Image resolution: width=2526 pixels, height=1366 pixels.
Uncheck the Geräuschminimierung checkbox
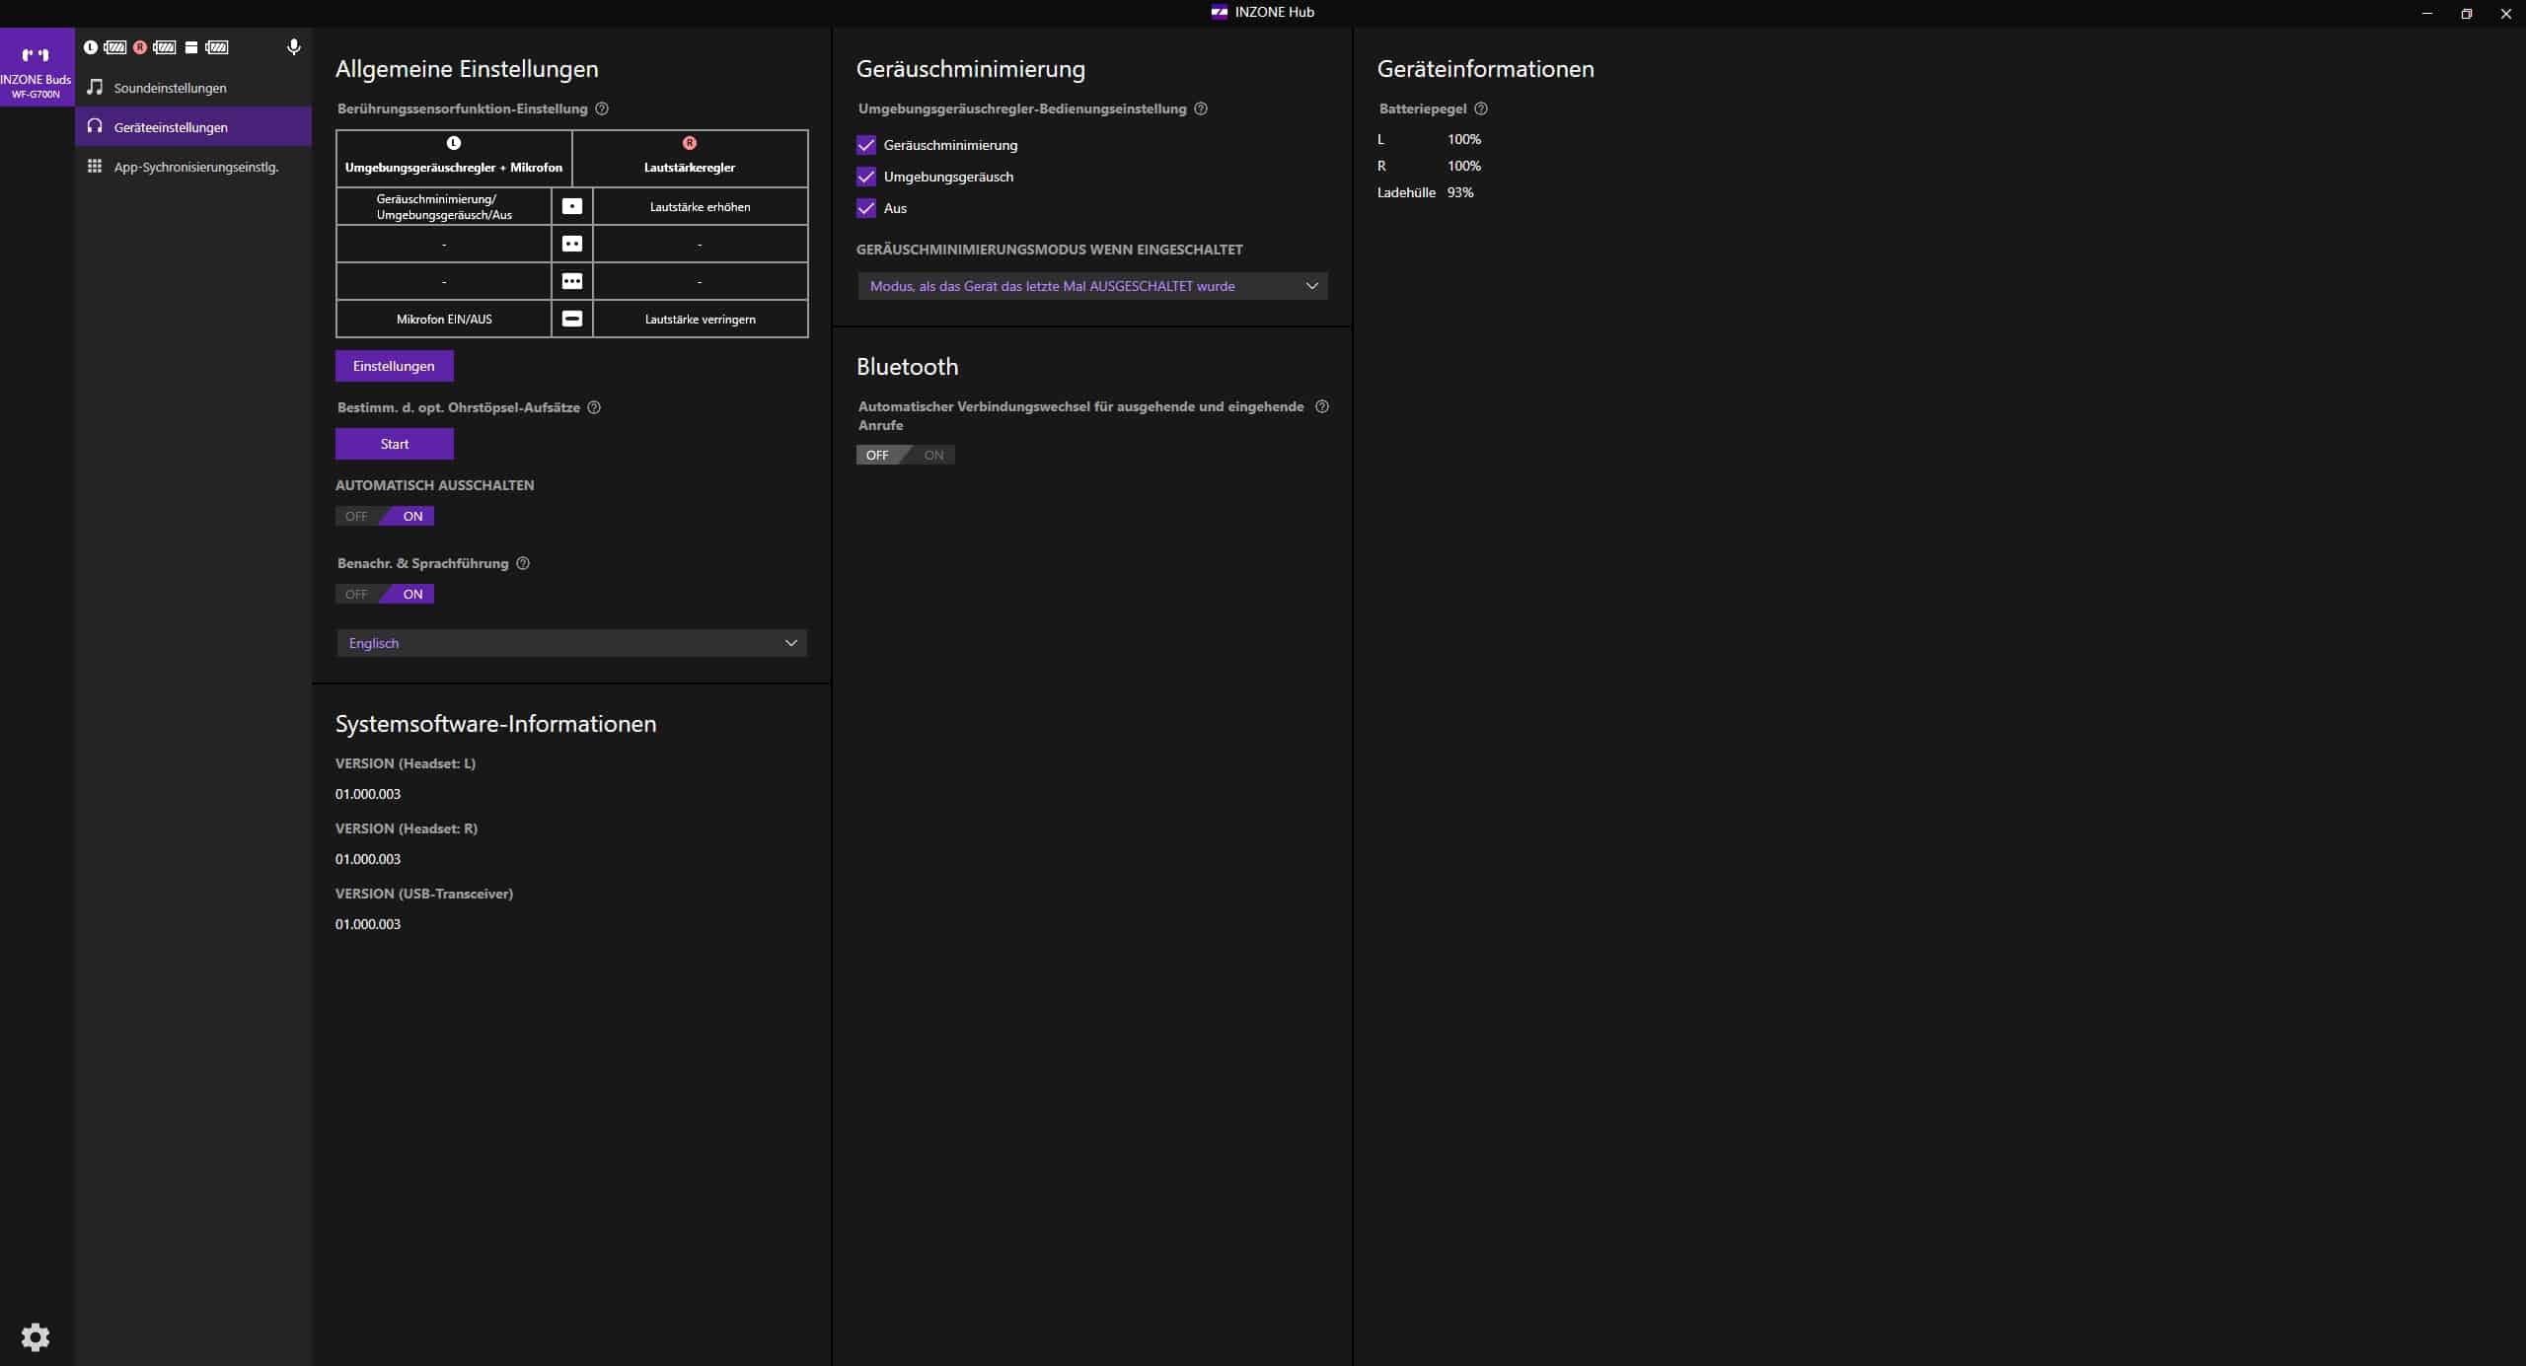pyautogui.click(x=866, y=145)
